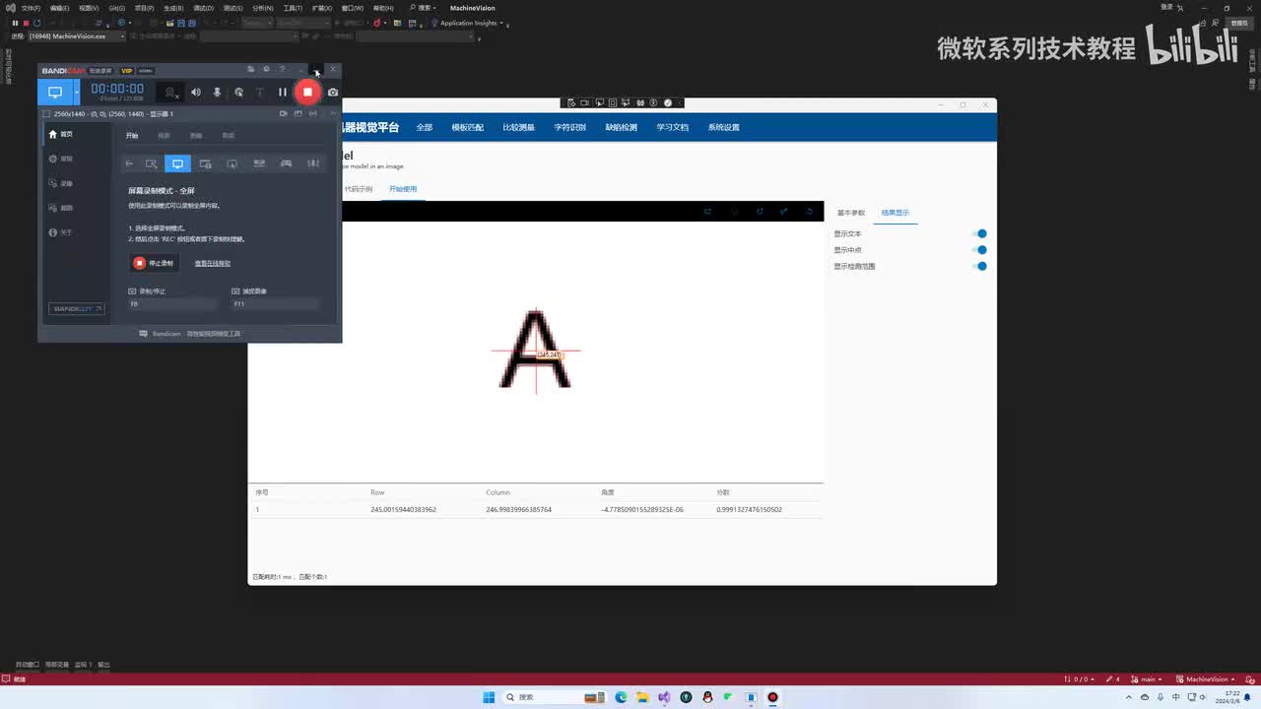The image size is (1261, 709).
Task: Open Bandicam recording mode dropdown arrow
Action: [76, 92]
